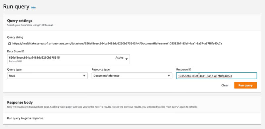Click the Response body heading
The width and height of the screenshot is (265, 129).
20,102
